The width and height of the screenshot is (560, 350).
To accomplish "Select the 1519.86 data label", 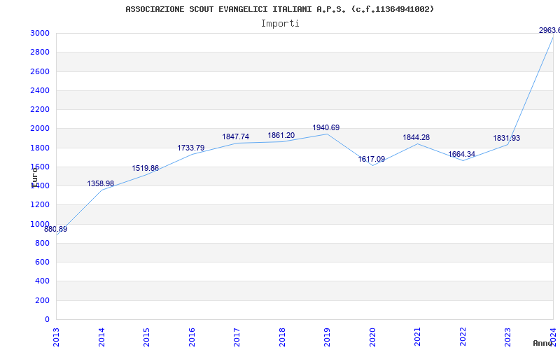I will click(x=146, y=168).
